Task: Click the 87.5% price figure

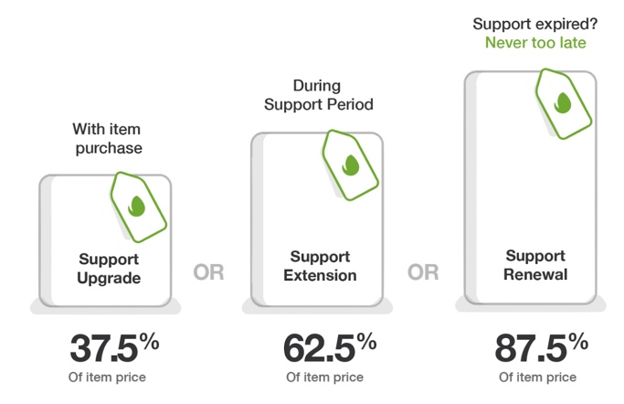Action: click(x=541, y=347)
